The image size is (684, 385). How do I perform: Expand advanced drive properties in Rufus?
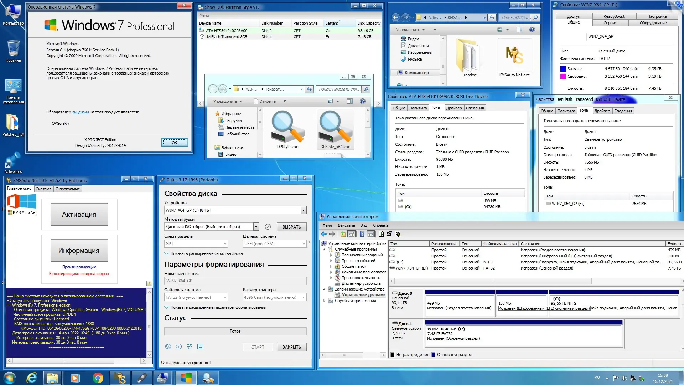point(166,253)
